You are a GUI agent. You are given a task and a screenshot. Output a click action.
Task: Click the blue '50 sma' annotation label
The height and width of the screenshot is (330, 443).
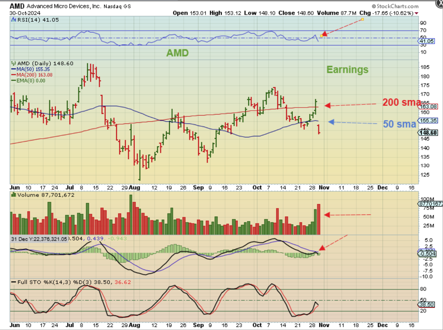pyautogui.click(x=399, y=124)
